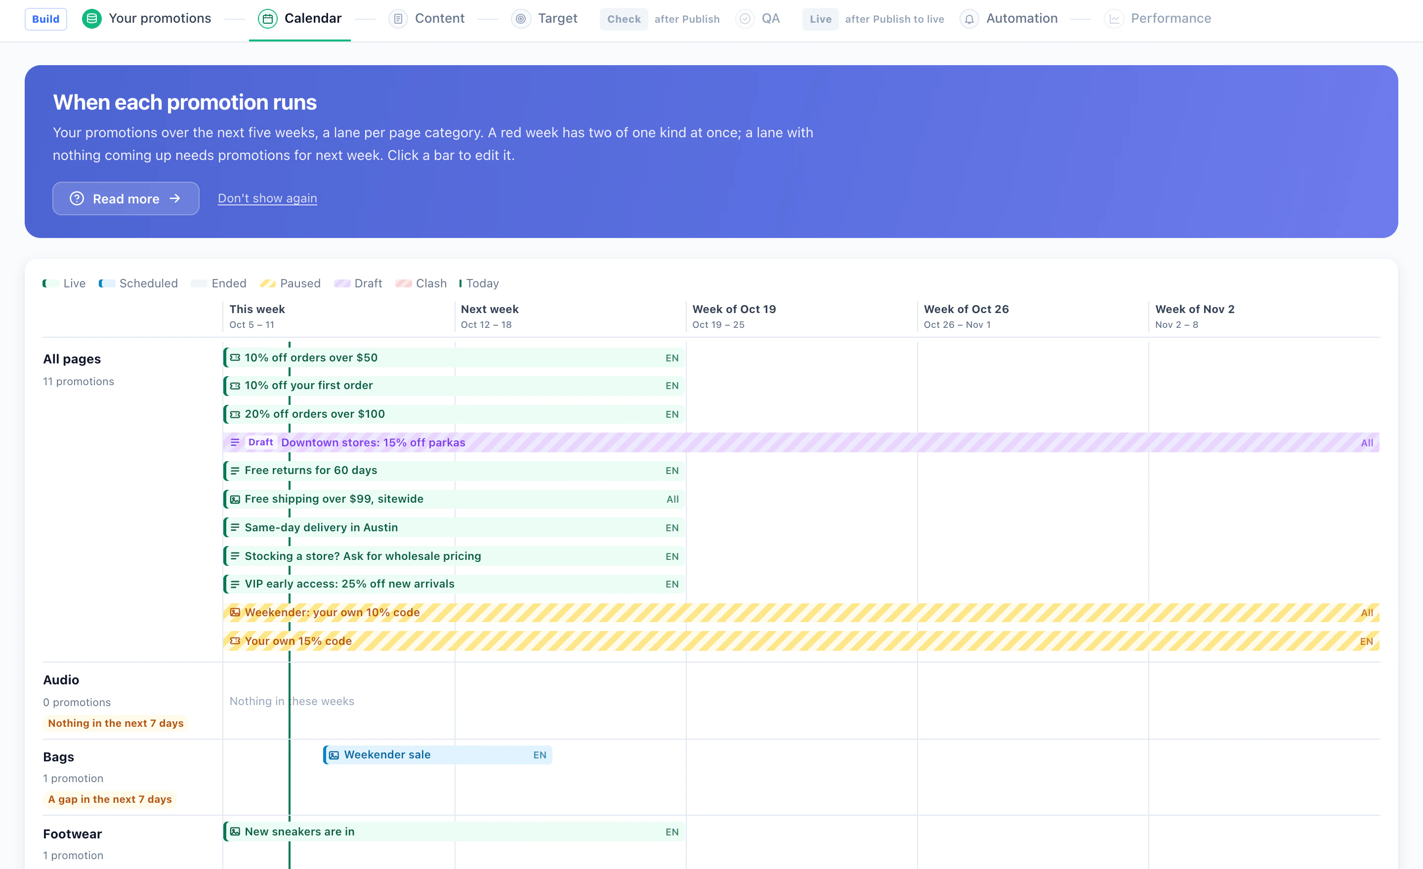Click the Automation bell icon
1423x869 pixels.
[969, 18]
